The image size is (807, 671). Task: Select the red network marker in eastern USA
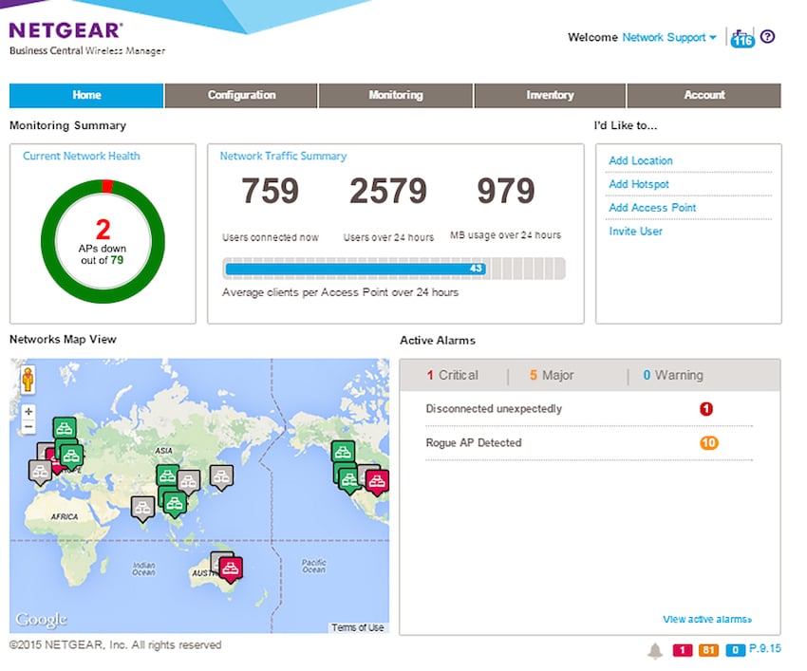click(377, 482)
